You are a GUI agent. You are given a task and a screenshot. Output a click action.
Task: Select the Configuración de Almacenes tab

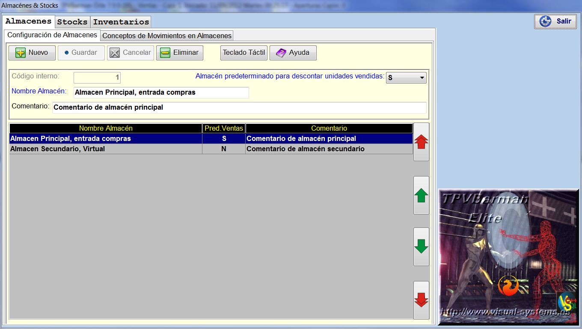(x=52, y=35)
